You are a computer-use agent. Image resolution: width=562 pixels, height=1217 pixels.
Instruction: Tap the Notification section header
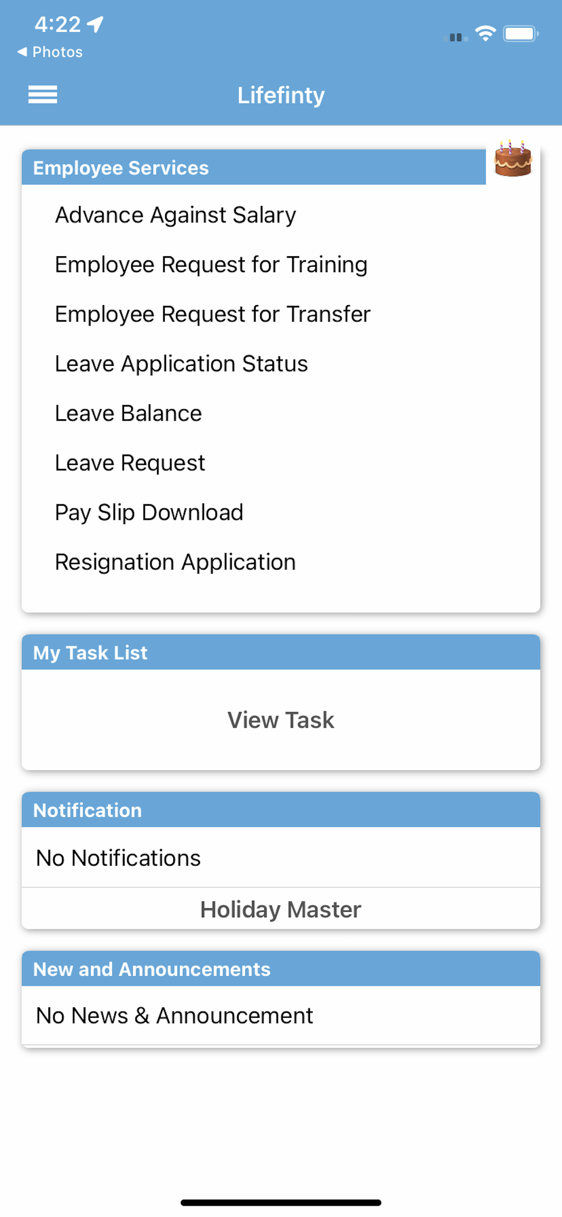pos(281,810)
